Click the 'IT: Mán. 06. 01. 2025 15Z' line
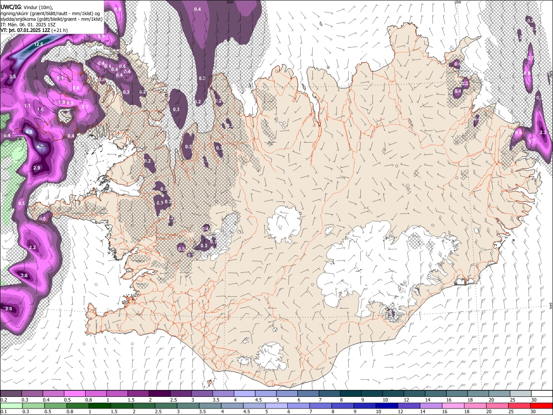Screen dimensions: 553x415 pos(28,25)
